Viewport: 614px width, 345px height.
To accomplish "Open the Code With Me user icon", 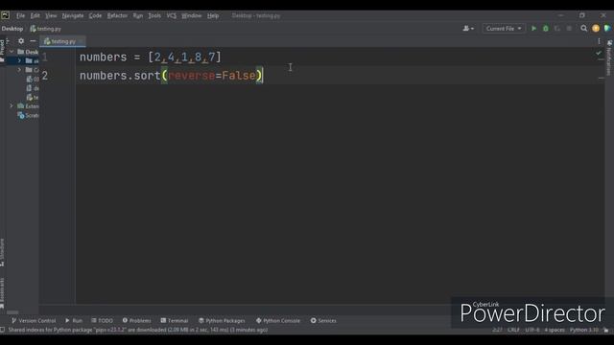I will [x=468, y=29].
